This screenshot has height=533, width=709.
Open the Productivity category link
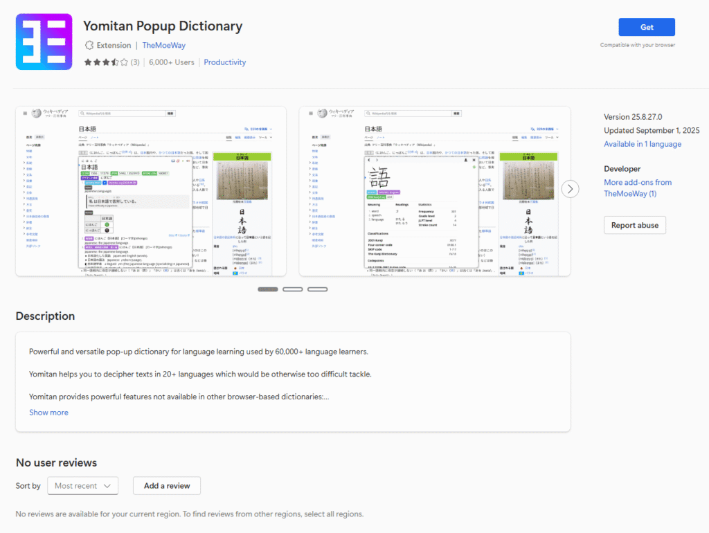[x=225, y=62]
